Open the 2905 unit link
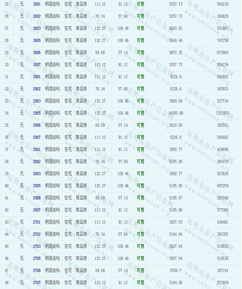 click(37, 113)
